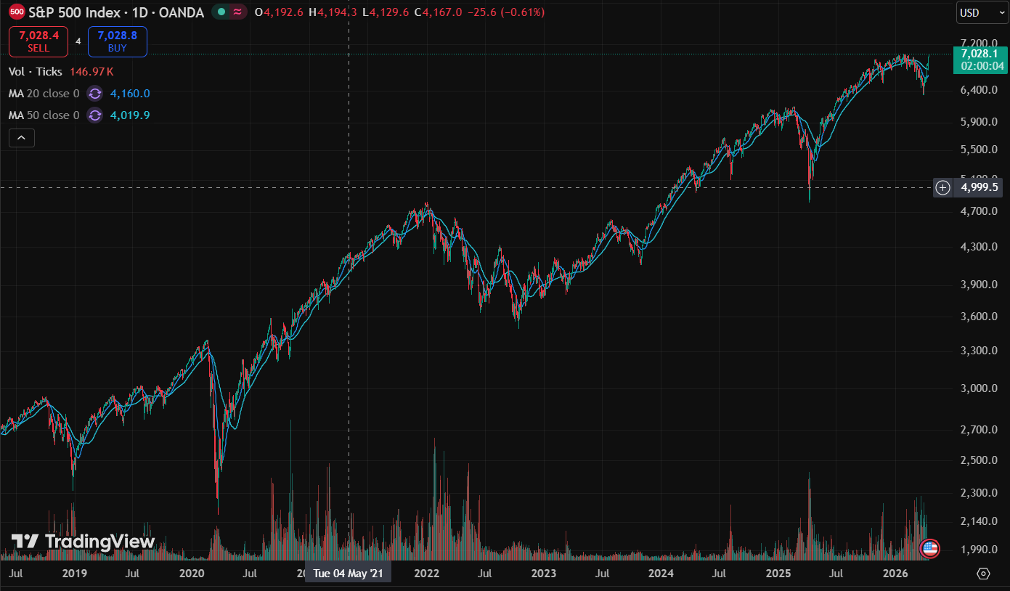Click the green market status dot

pyautogui.click(x=220, y=12)
